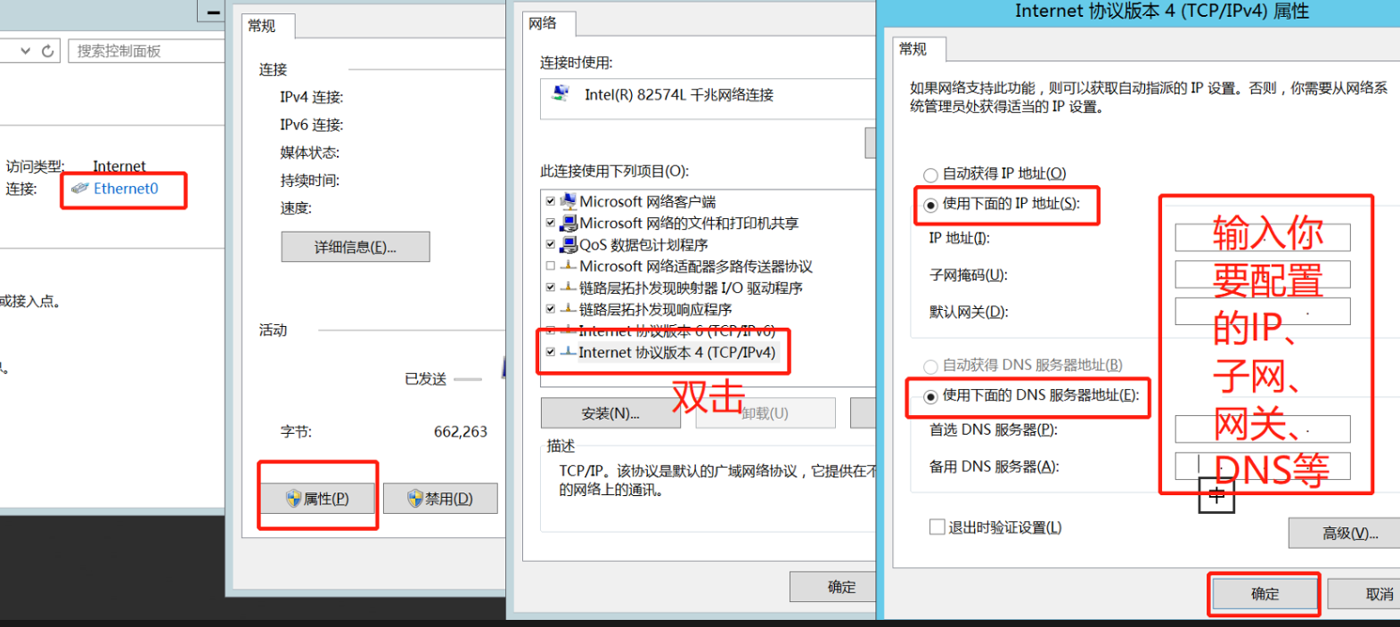Open the 网络 tab in properties dialog
Image resolution: width=1400 pixels, height=627 pixels.
542,23
